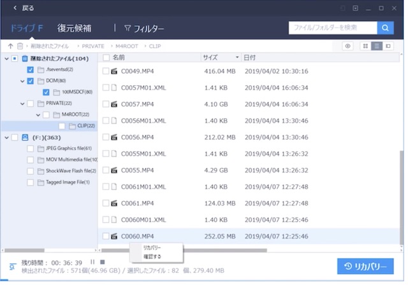Click the blue リカバリー recover button
The height and width of the screenshot is (285, 408).
(365, 267)
